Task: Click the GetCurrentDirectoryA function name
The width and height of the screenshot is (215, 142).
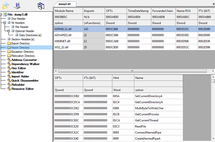Action: tap(149, 102)
